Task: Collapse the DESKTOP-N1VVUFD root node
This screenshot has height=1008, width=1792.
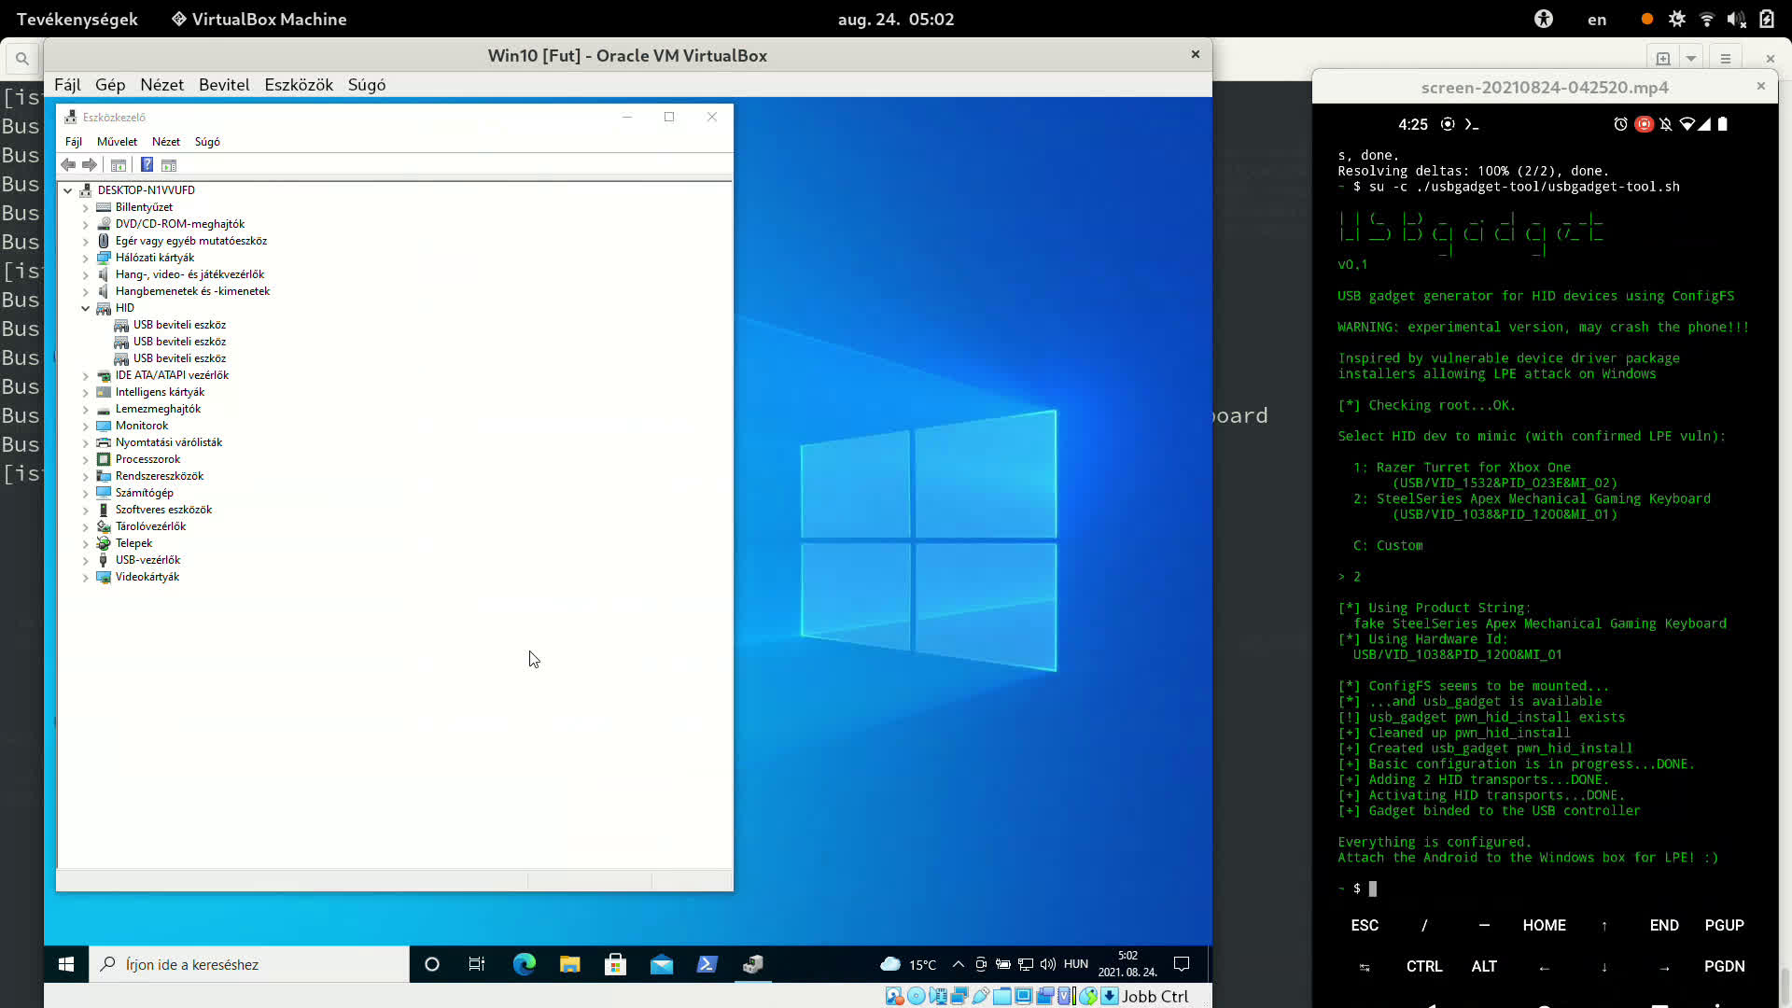Action: (x=68, y=190)
